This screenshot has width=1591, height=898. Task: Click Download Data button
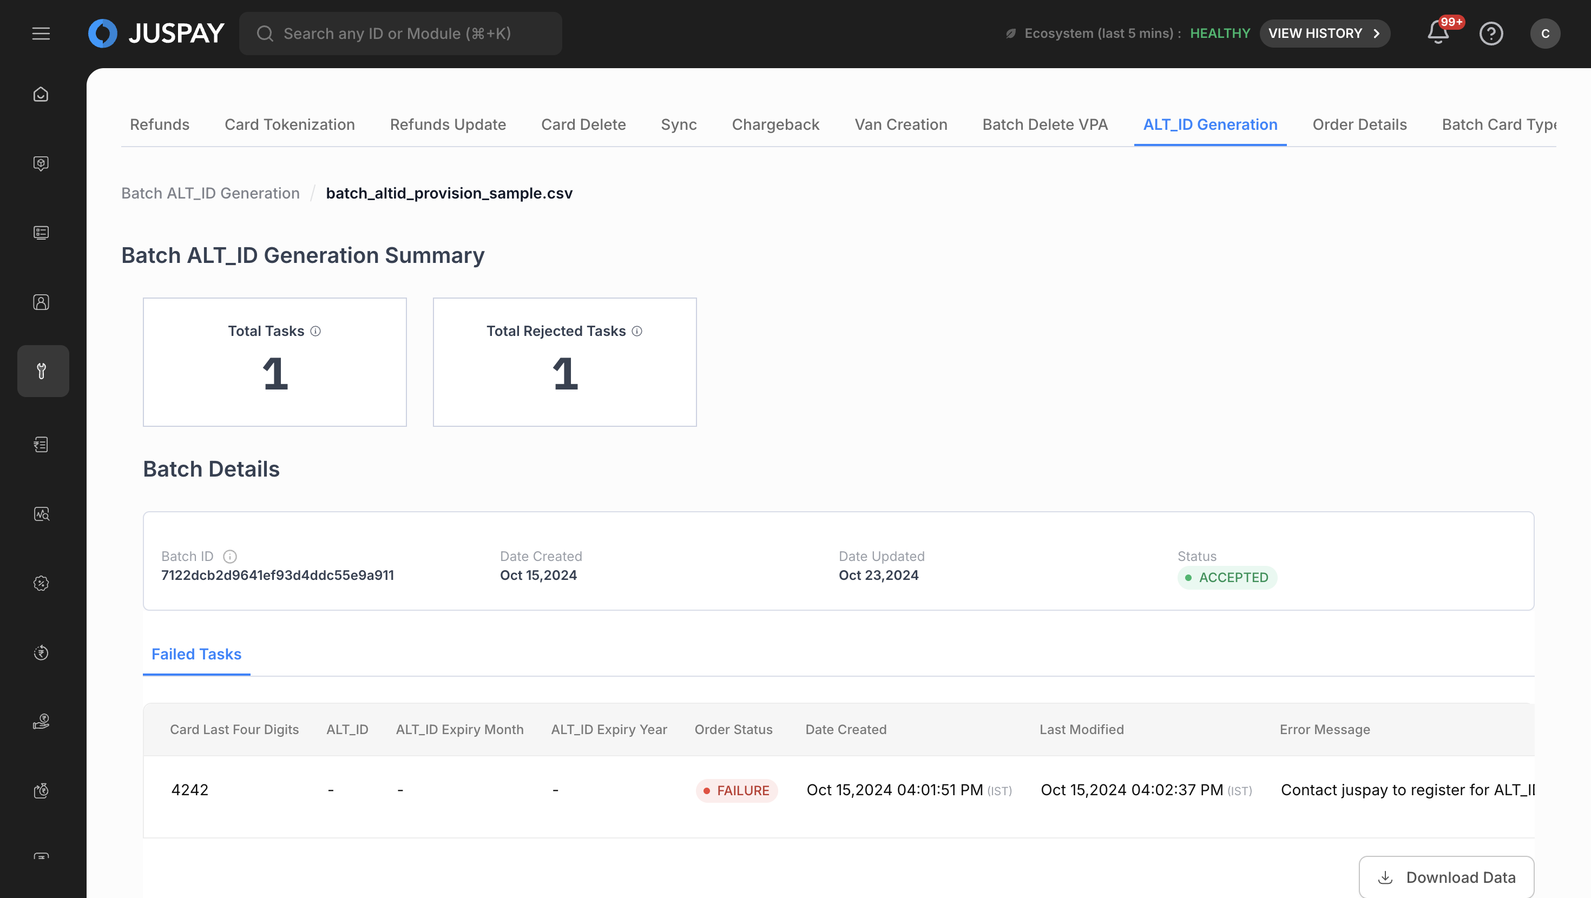point(1446,877)
